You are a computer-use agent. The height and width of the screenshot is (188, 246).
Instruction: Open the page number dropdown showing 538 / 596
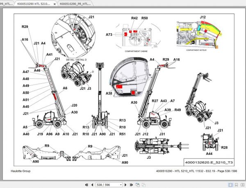[121, 185]
